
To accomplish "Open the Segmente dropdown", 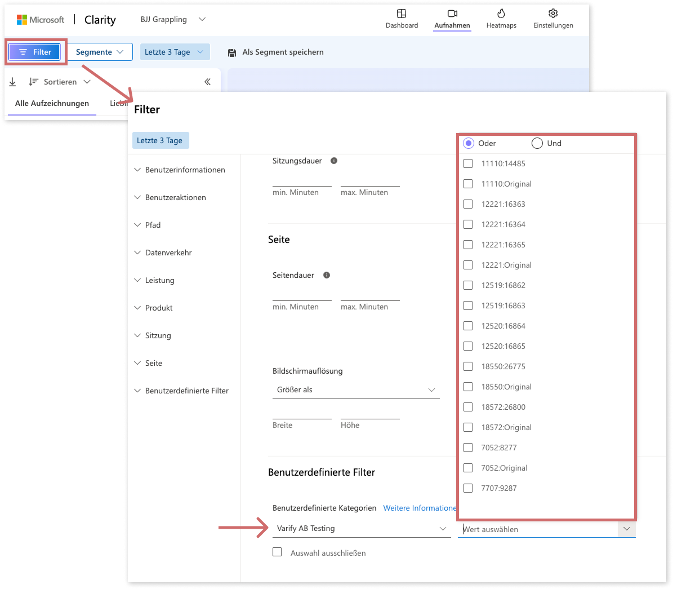I will [x=100, y=52].
